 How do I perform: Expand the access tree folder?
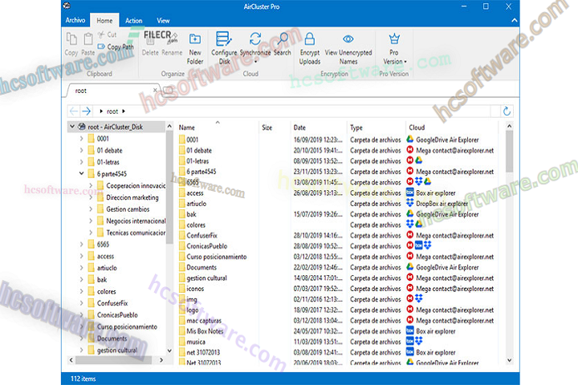pyautogui.click(x=81, y=256)
